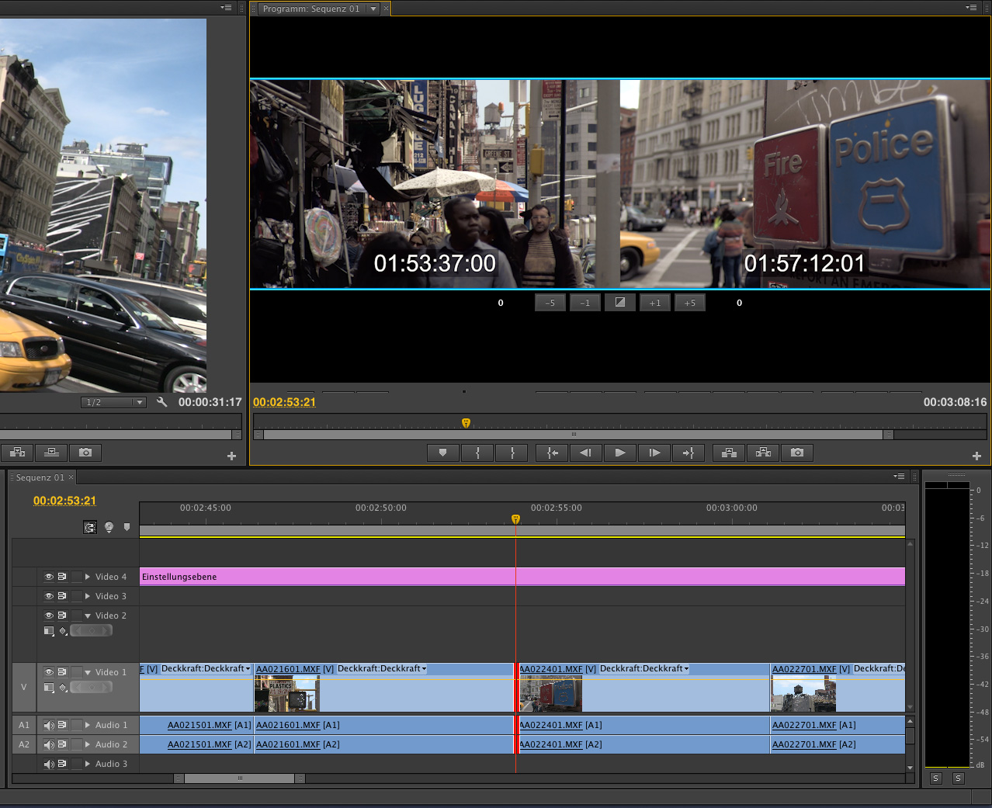Toggle the lock box on Video 3 track

point(76,596)
